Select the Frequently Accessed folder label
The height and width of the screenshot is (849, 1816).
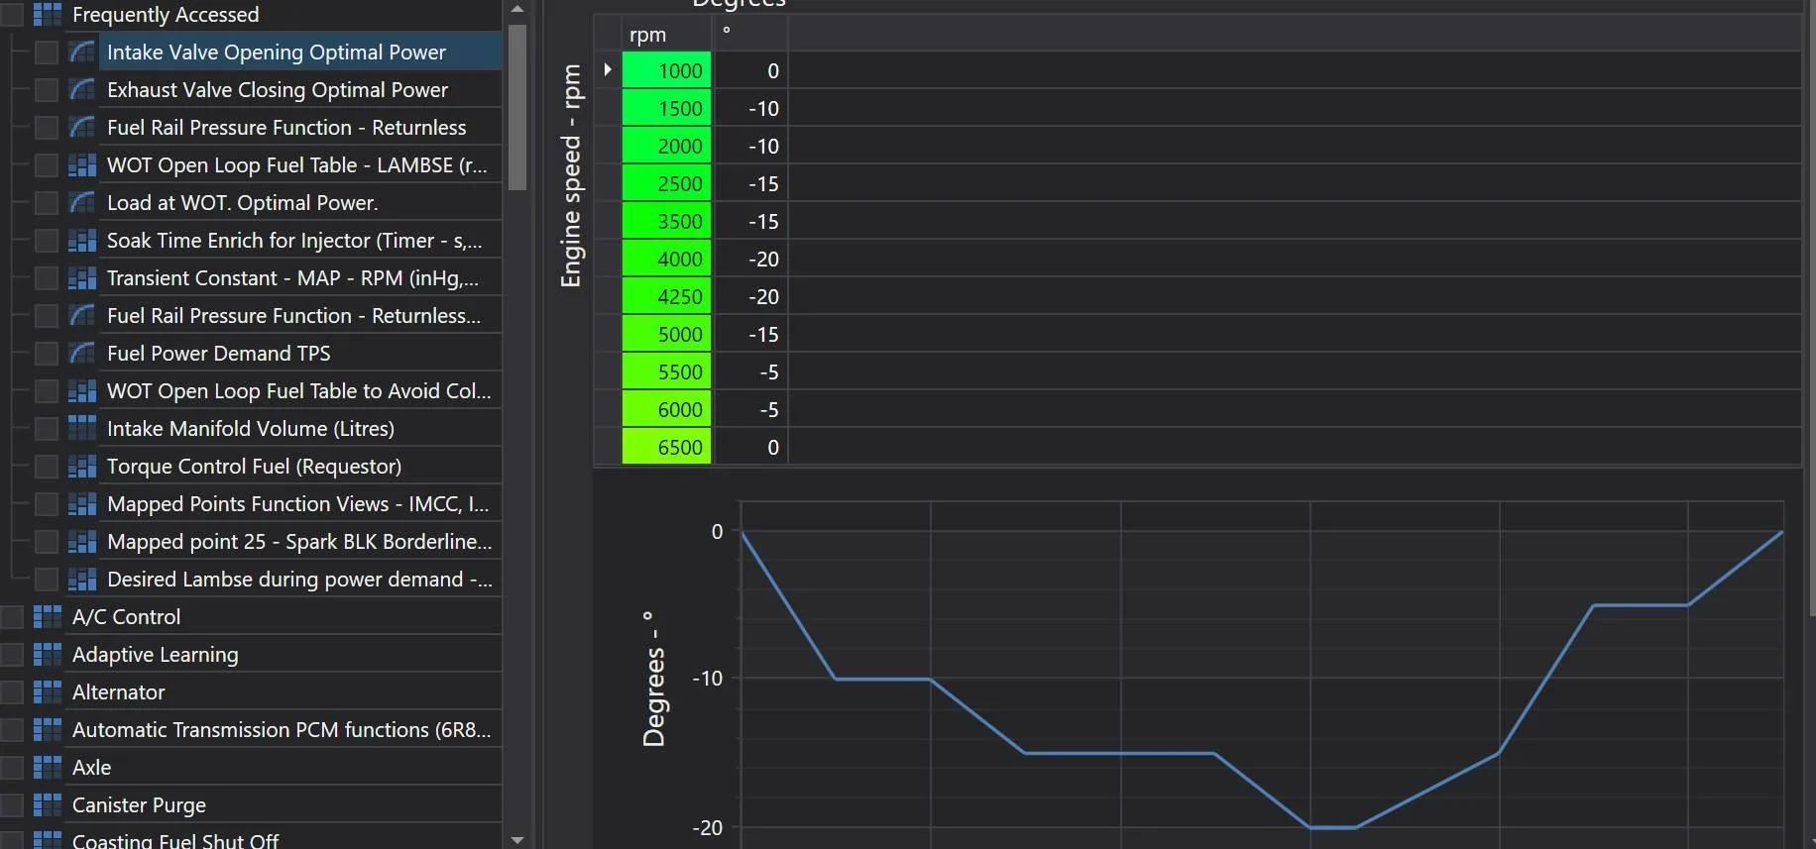click(x=166, y=14)
